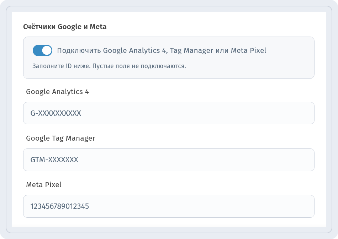Click the Google Analytics 4 ID input field
The width and height of the screenshot is (338, 239).
click(x=169, y=113)
